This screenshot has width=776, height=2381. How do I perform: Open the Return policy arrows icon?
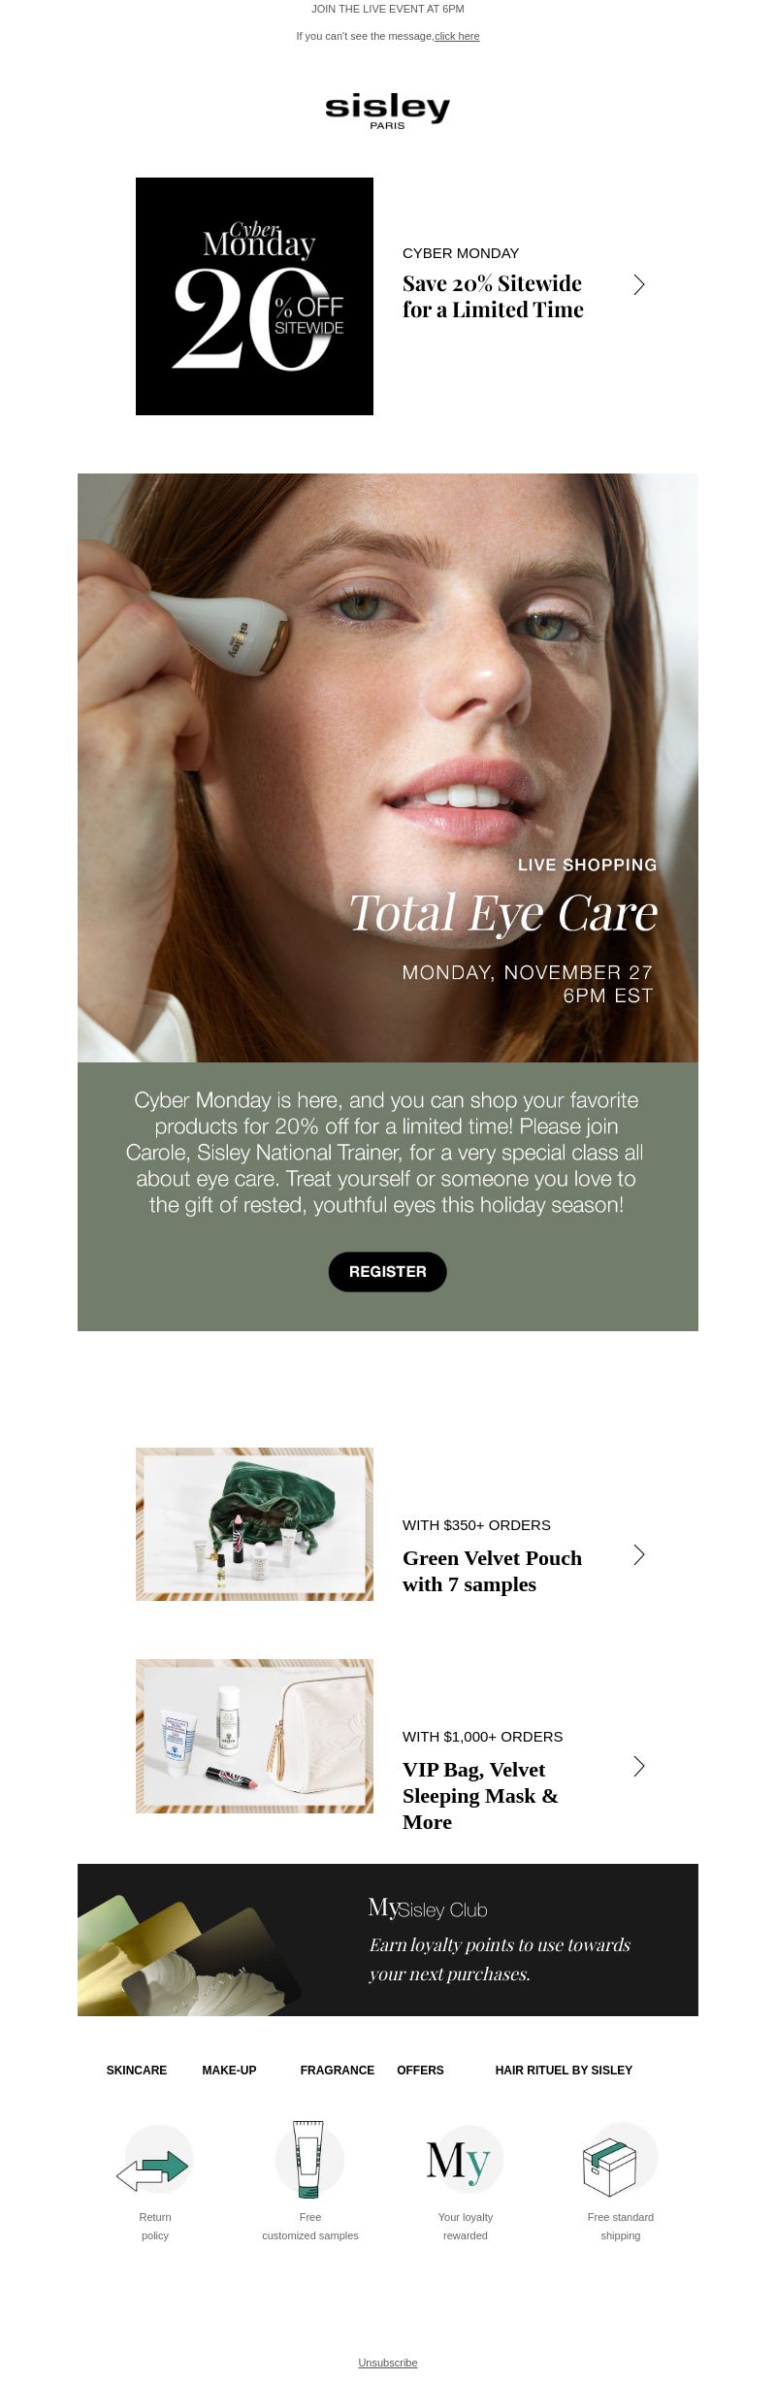(155, 2159)
